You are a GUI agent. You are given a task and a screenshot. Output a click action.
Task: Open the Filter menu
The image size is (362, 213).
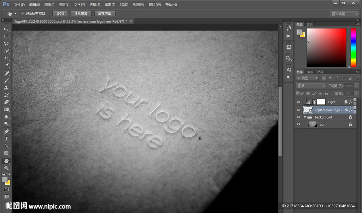tap(110, 5)
